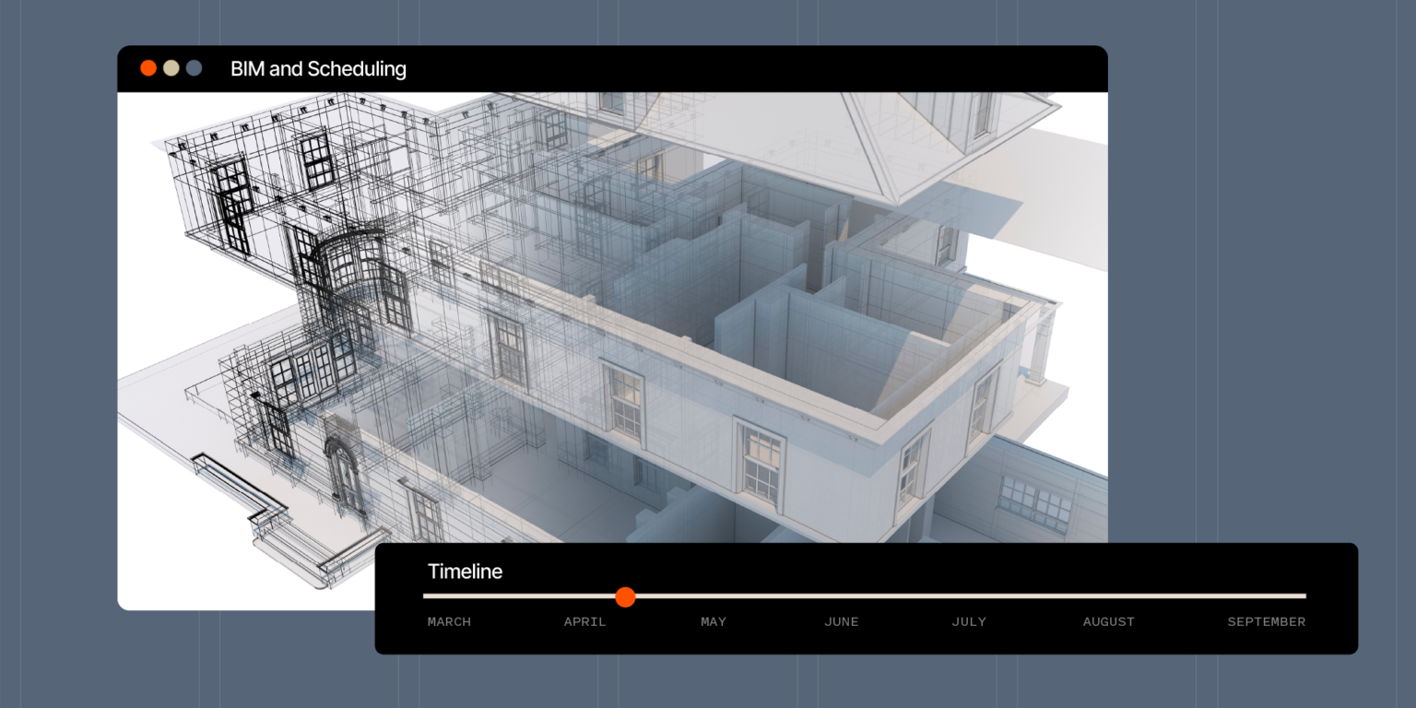This screenshot has height=708, width=1416.
Task: Click the gray circle in the title bar
Action: point(194,68)
